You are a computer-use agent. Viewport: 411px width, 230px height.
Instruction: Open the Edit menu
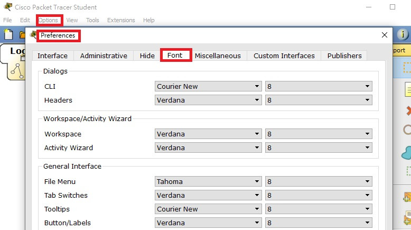(x=25, y=20)
